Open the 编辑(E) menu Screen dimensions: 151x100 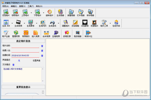click(14, 6)
